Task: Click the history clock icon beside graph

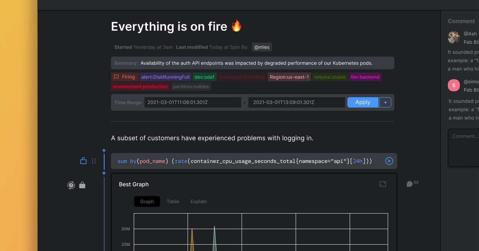Action: coord(71,185)
